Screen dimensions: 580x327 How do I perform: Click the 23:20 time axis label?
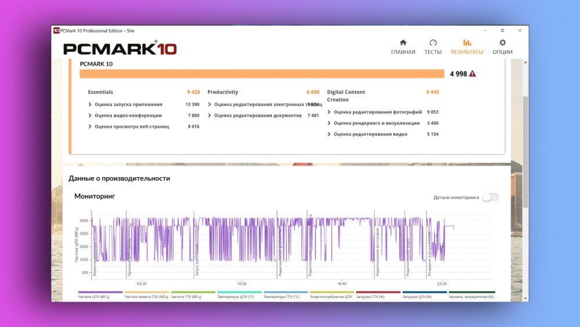point(441,283)
